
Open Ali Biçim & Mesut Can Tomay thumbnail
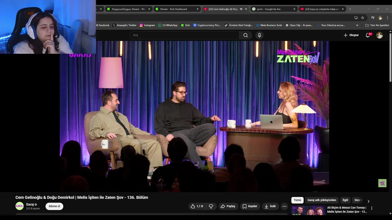(308, 211)
